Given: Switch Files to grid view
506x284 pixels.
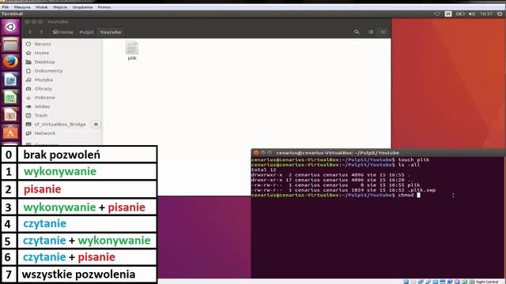Looking at the screenshot, I should click(383, 32).
